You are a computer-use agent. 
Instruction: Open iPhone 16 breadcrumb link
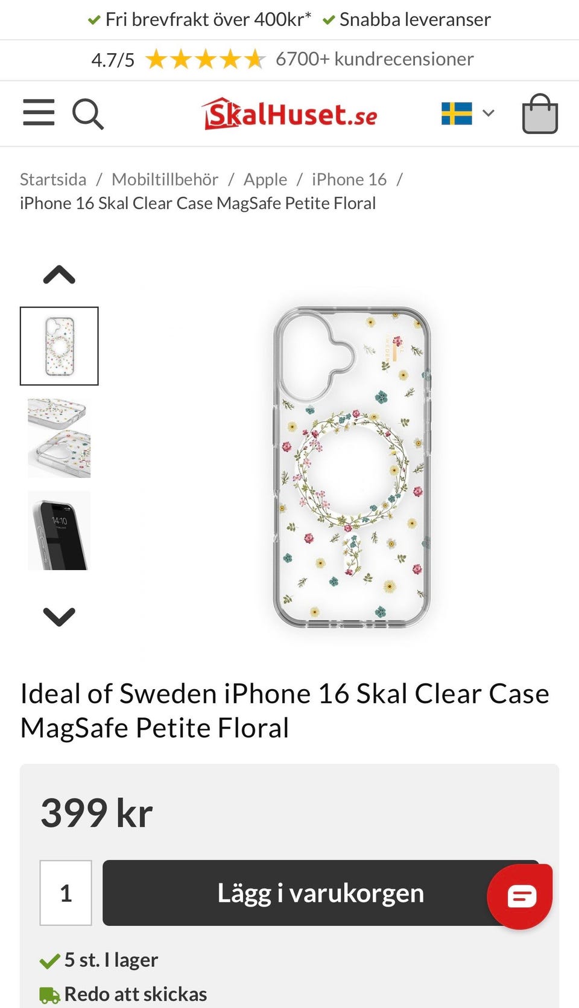349,179
